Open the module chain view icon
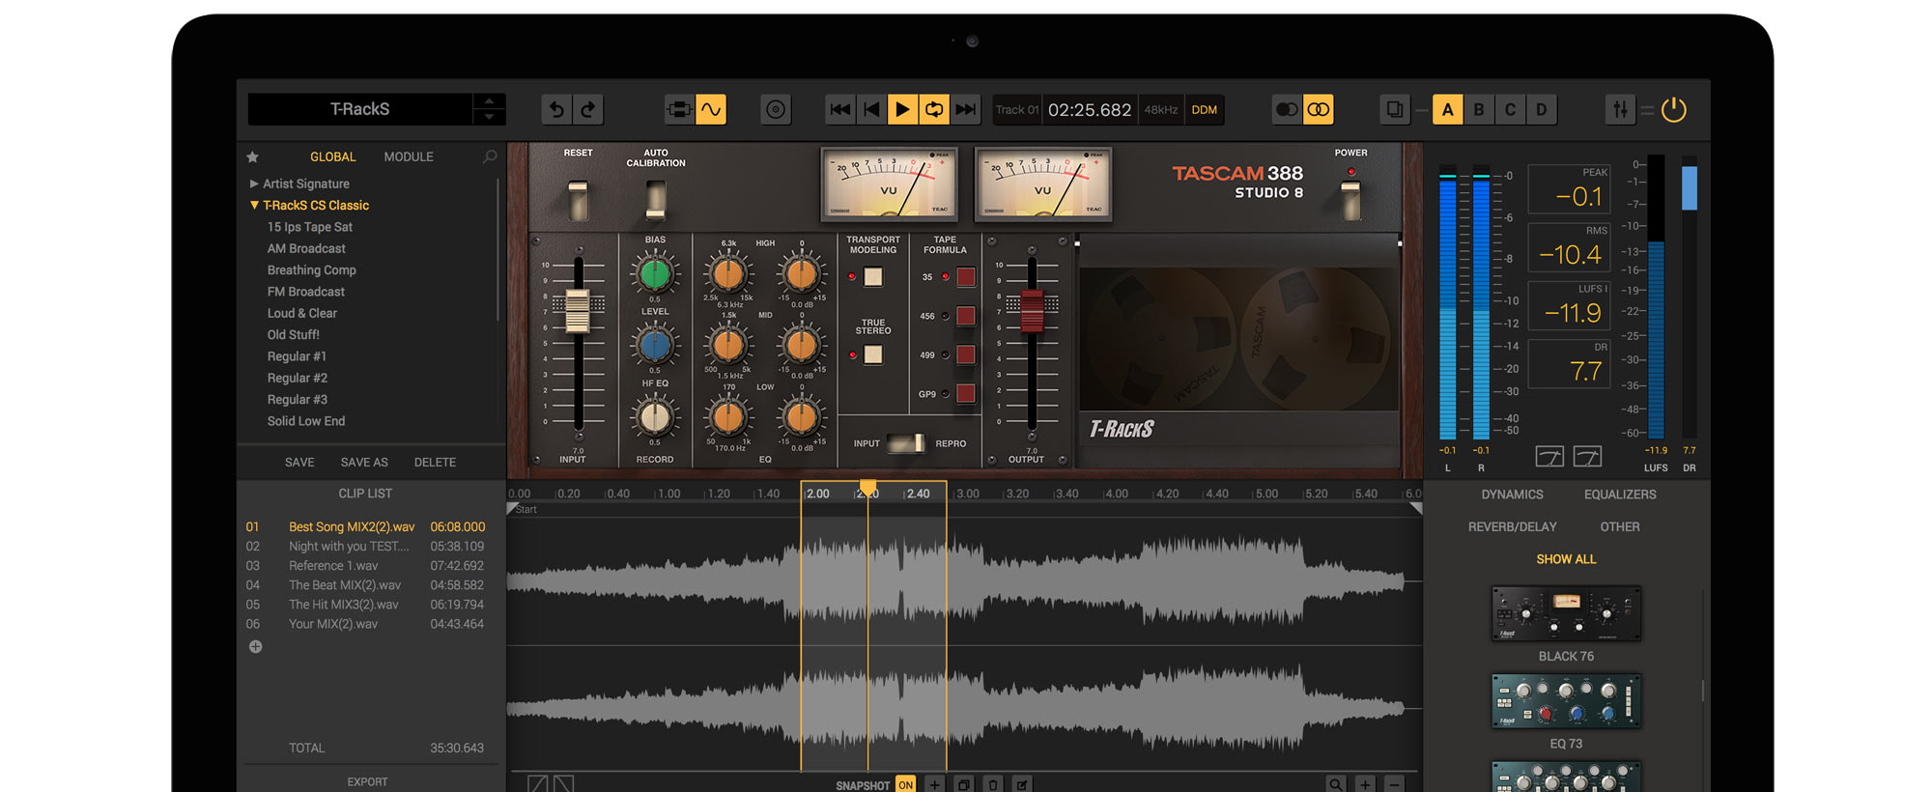Image resolution: width=1932 pixels, height=792 pixels. click(679, 110)
